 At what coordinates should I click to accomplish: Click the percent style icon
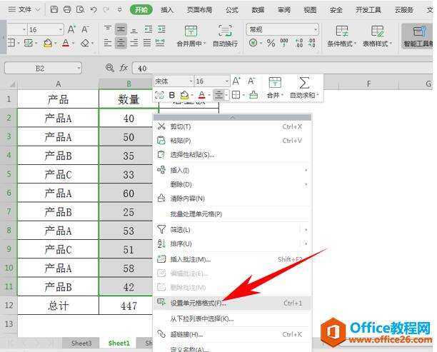pyautogui.click(x=271, y=43)
